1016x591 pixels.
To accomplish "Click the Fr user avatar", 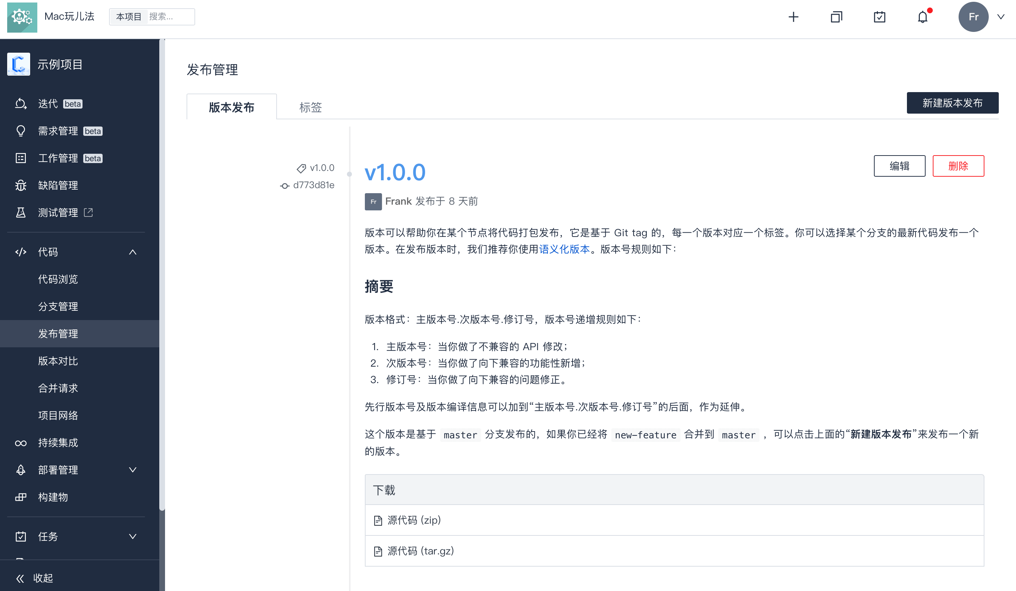I will 973,17.
